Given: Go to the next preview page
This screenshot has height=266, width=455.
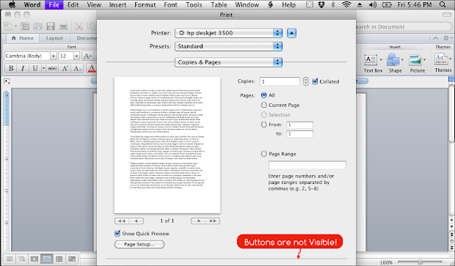Looking at the screenshot, I should [x=199, y=221].
